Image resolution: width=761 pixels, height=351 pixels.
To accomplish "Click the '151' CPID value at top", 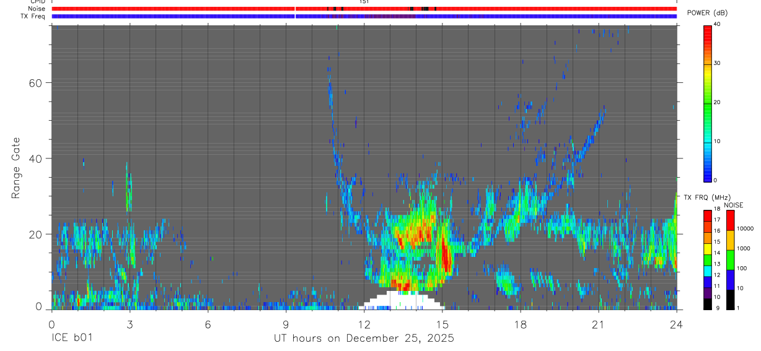I will point(364,2).
